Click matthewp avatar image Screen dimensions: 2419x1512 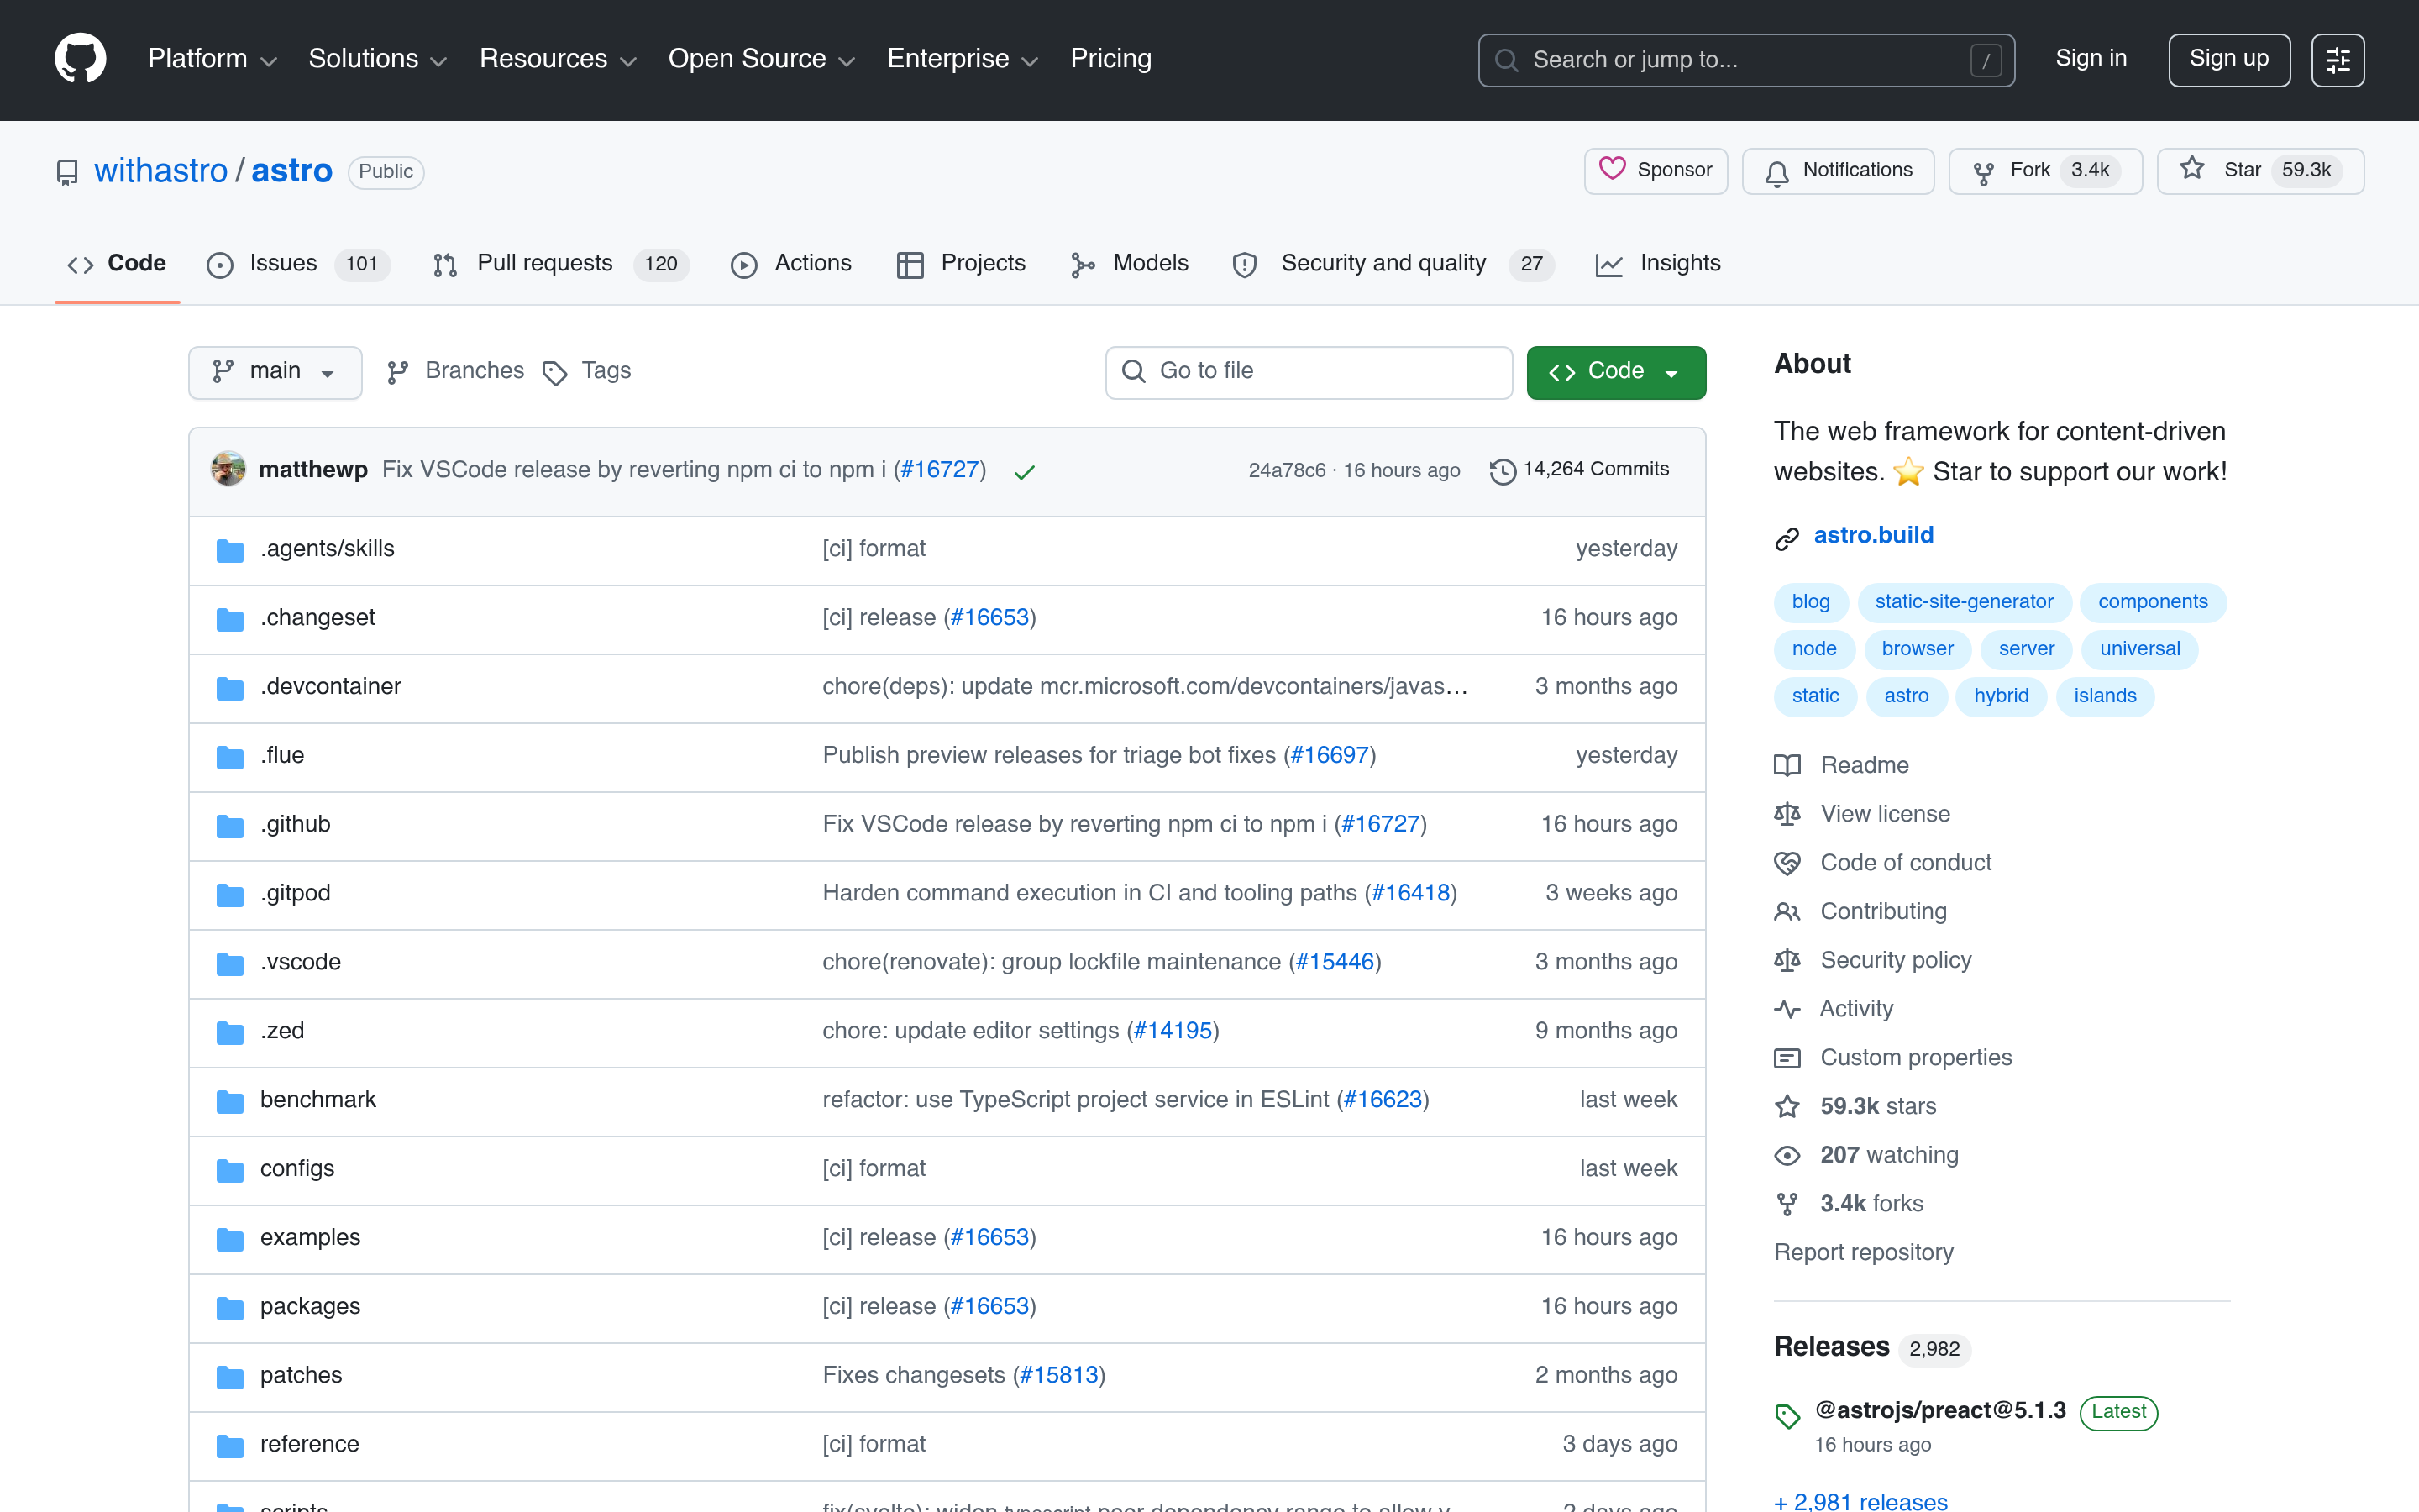pyautogui.click(x=228, y=469)
